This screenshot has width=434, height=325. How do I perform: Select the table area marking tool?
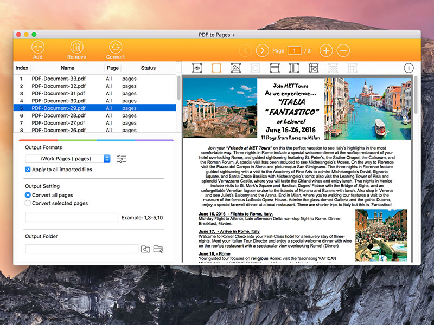314,68
